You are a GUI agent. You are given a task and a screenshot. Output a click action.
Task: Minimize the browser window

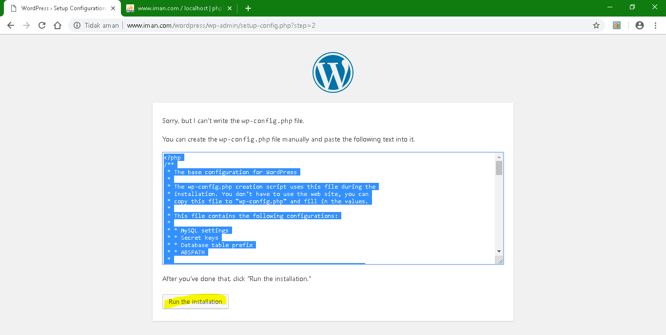click(610, 7)
